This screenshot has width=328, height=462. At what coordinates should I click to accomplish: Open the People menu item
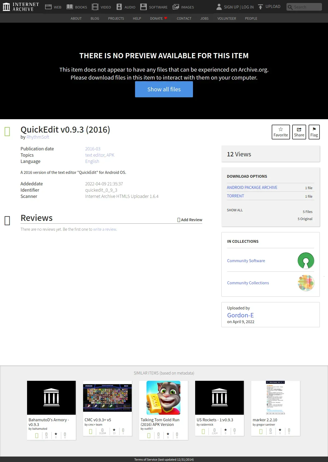251,18
